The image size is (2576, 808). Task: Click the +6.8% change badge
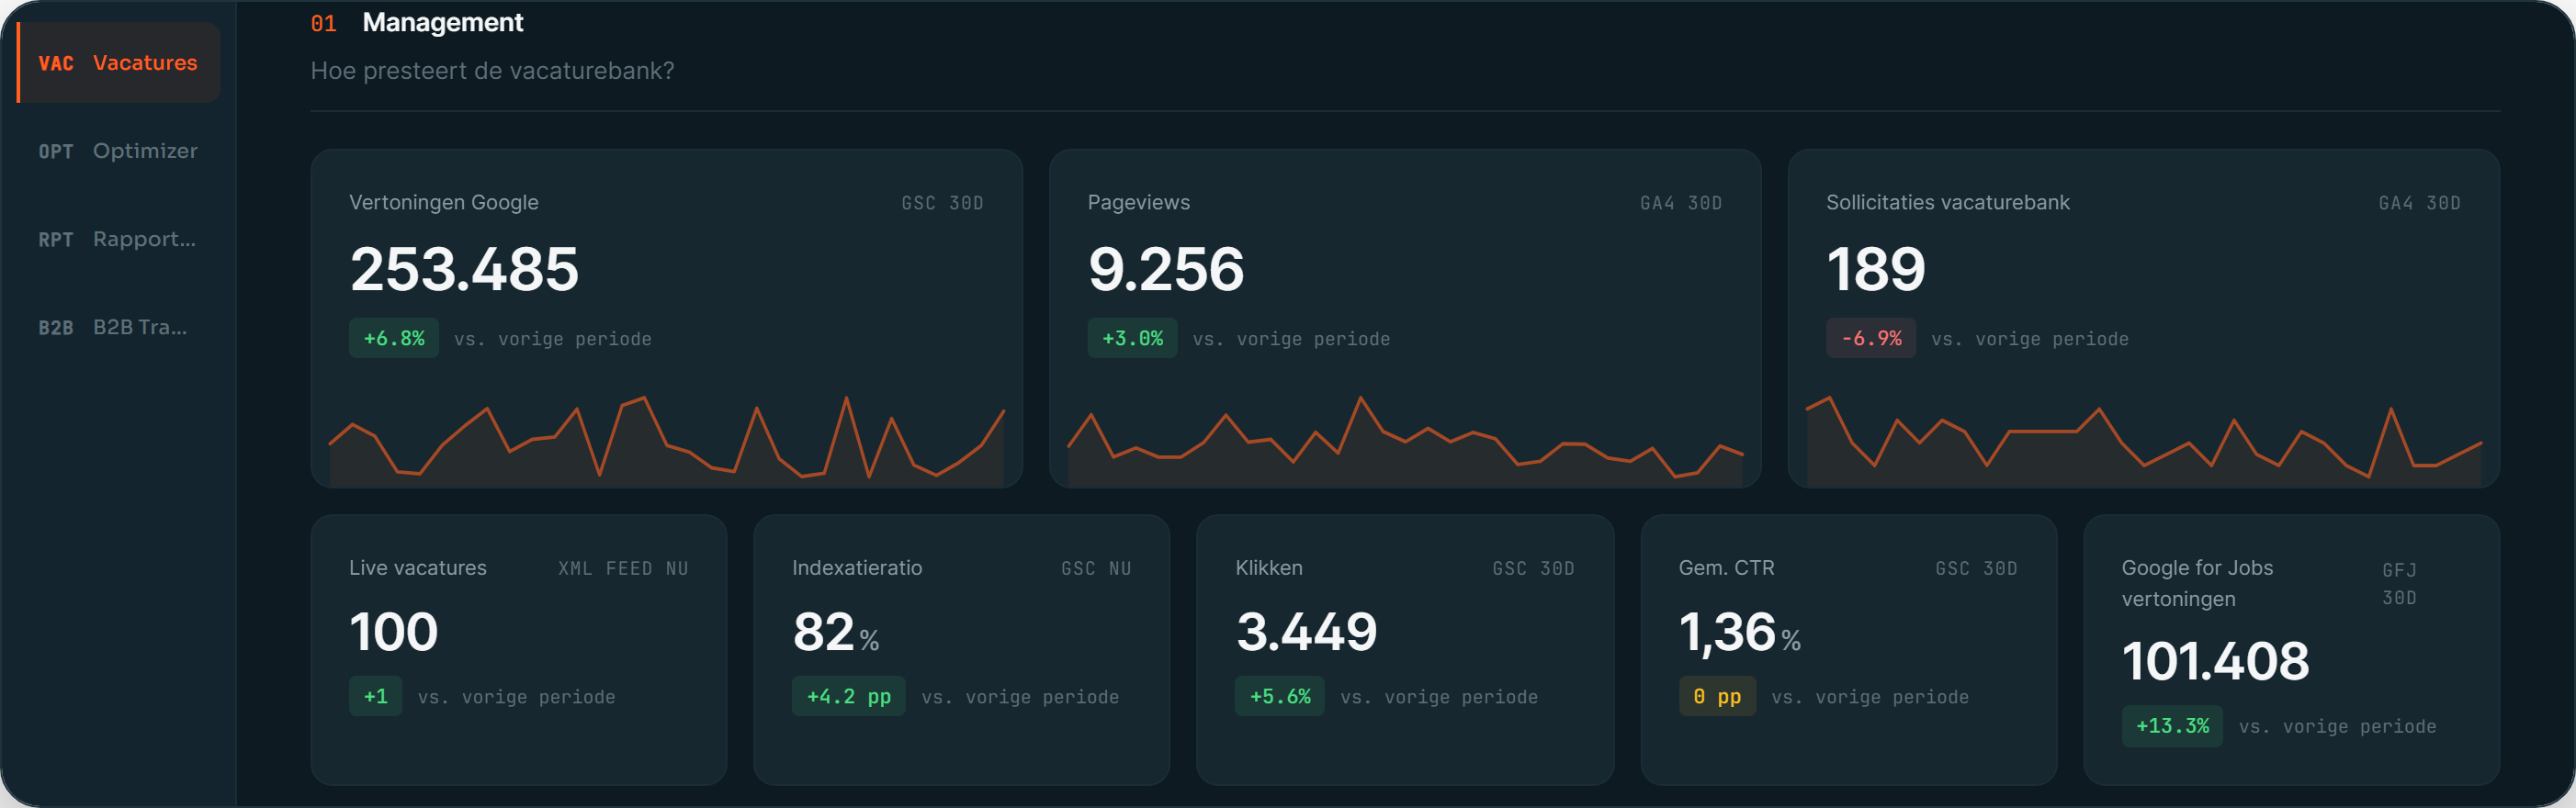pos(394,338)
